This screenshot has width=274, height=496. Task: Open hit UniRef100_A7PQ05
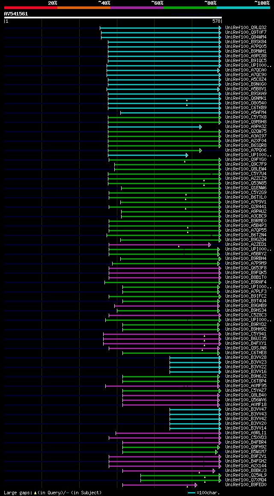[246, 47]
